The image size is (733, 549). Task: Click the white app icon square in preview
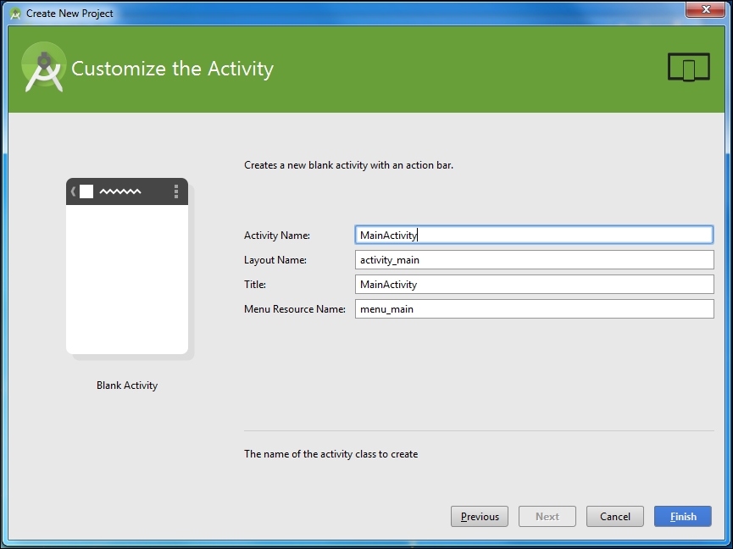86,191
